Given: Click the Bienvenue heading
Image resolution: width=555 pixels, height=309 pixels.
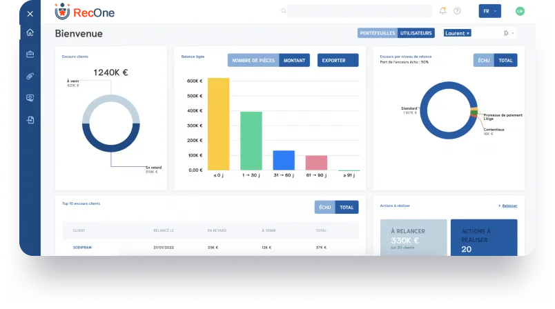Looking at the screenshot, I should coord(79,34).
